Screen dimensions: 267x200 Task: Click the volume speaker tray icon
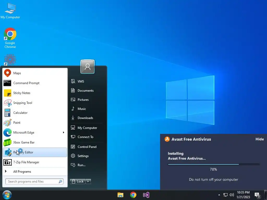[x=232, y=195]
